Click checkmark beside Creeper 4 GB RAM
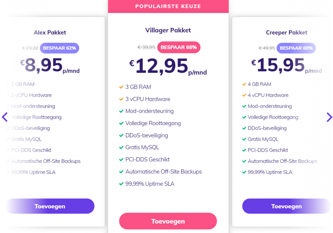Screen dimensions: 333x233 point(244,84)
